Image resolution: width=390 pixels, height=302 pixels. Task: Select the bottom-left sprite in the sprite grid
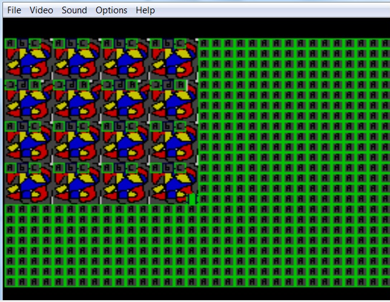27,183
